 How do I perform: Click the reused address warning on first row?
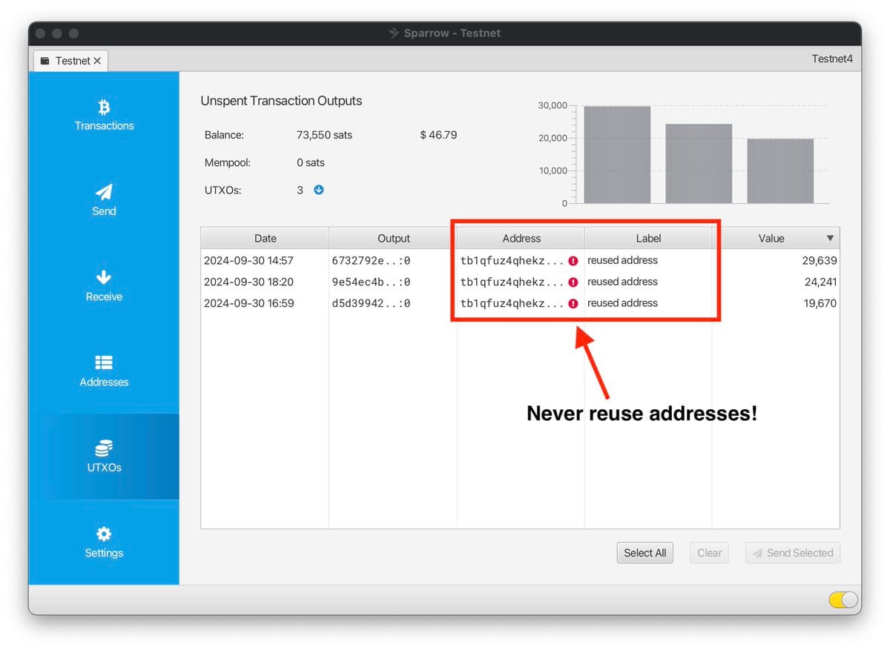[x=575, y=261]
